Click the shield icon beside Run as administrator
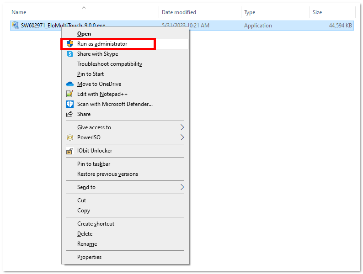Screen dimensions: 363x274 click(70, 44)
